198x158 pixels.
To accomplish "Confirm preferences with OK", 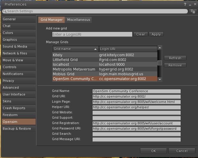I will coord(154,151).
